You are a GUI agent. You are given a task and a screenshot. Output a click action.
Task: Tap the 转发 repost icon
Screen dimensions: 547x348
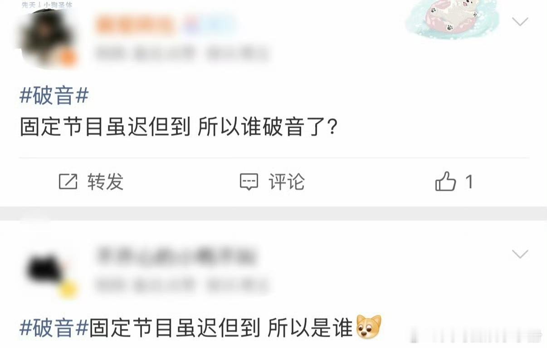68,182
